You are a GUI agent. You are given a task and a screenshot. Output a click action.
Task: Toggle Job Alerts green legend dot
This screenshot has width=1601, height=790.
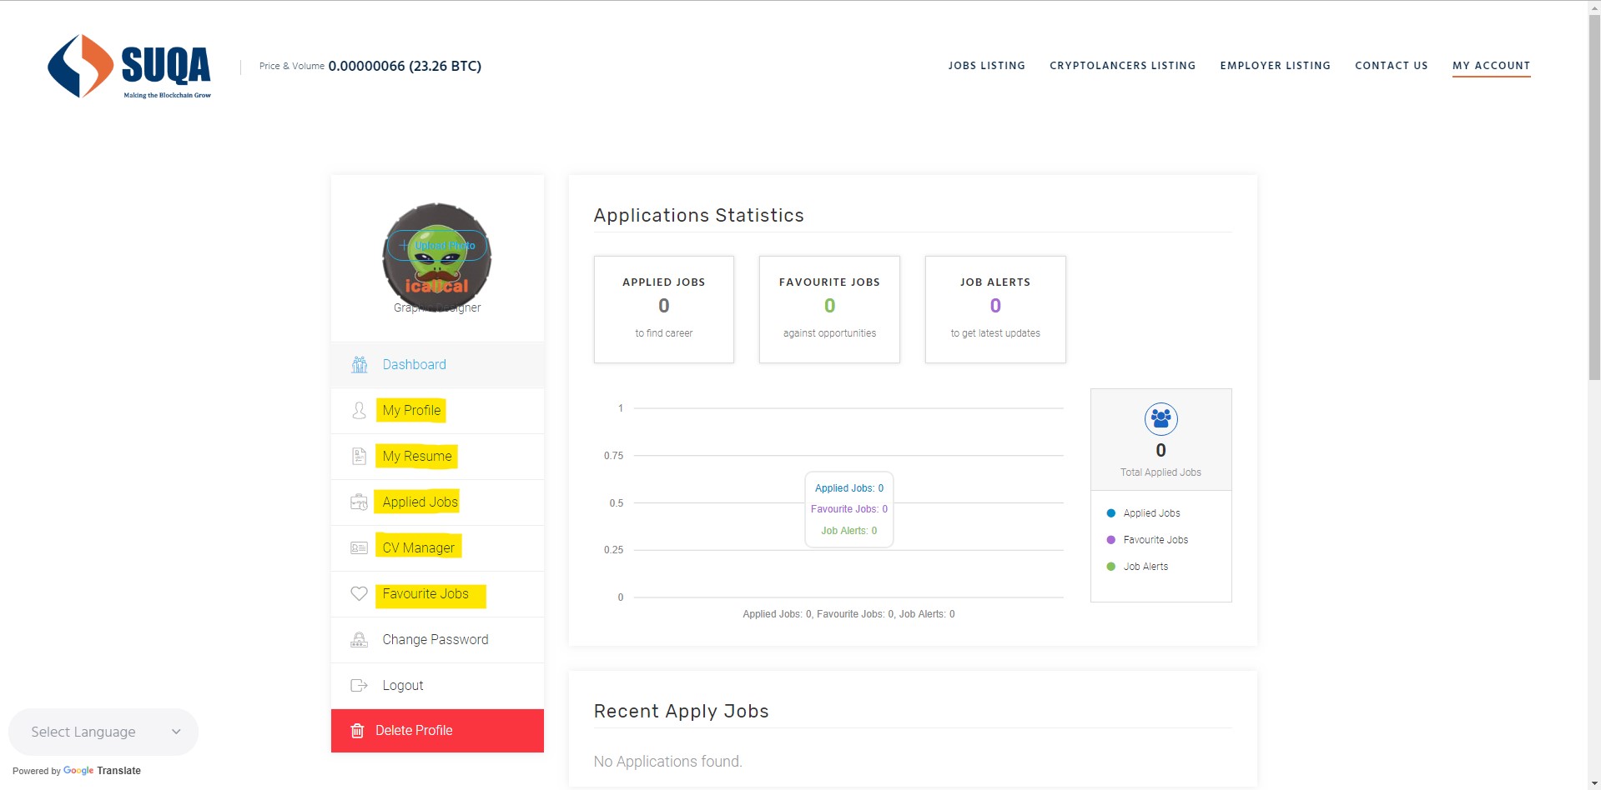(1110, 567)
